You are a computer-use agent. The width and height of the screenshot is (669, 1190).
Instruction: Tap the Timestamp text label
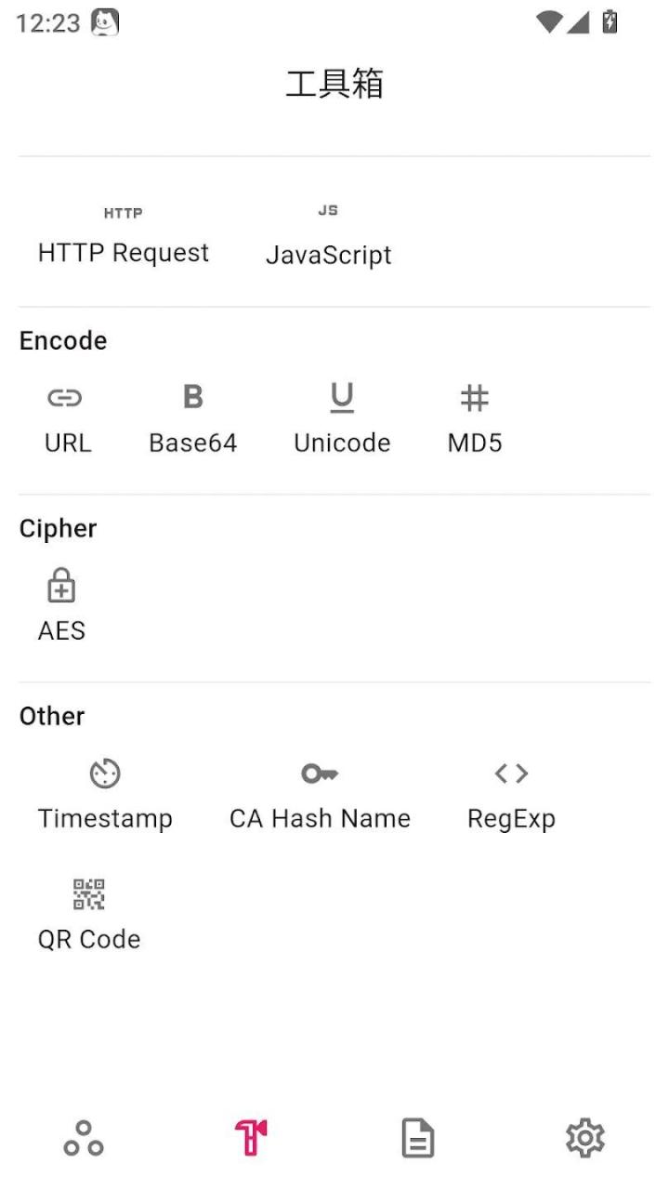[105, 819]
